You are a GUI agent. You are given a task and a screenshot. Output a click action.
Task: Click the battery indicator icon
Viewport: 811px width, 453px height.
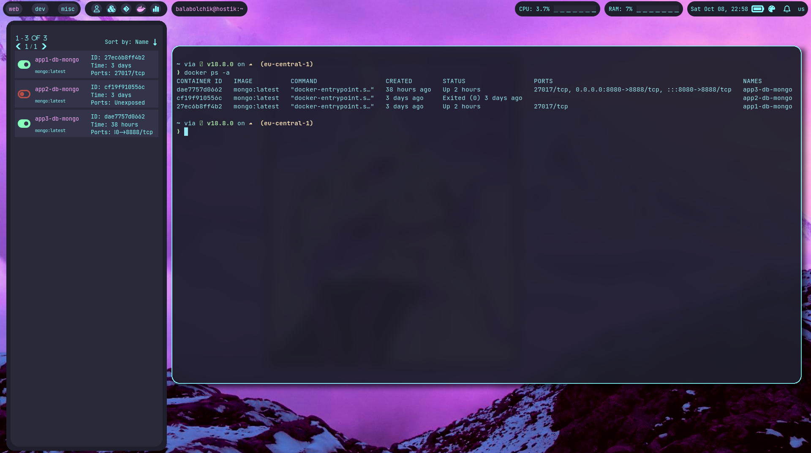pyautogui.click(x=758, y=9)
